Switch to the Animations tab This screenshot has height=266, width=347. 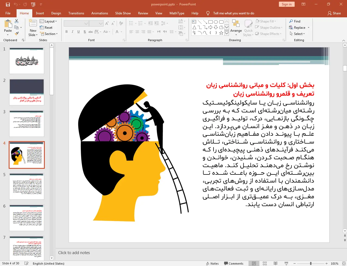tap(100, 13)
